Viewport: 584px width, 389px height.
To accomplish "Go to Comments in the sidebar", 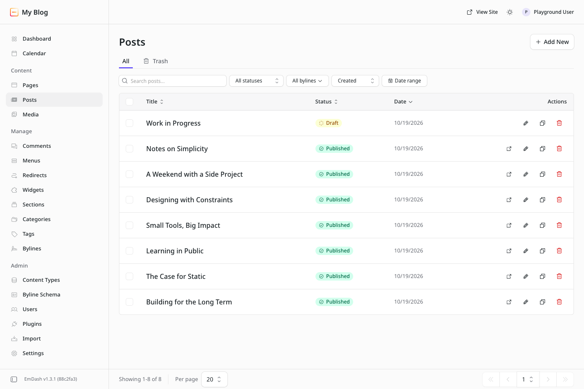I will (x=54, y=146).
